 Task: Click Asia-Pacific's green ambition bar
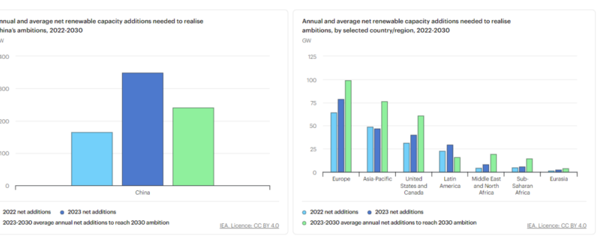point(384,137)
